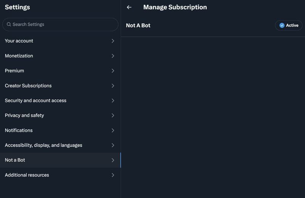Click the back arrow beside Manage Subscription
The height and width of the screenshot is (198, 305).
pyautogui.click(x=129, y=7)
